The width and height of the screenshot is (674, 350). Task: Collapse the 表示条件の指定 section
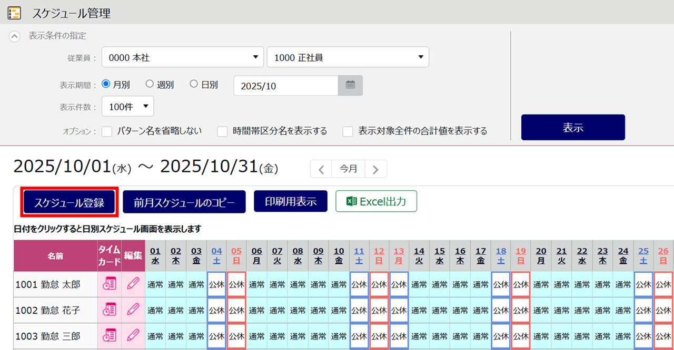point(15,36)
